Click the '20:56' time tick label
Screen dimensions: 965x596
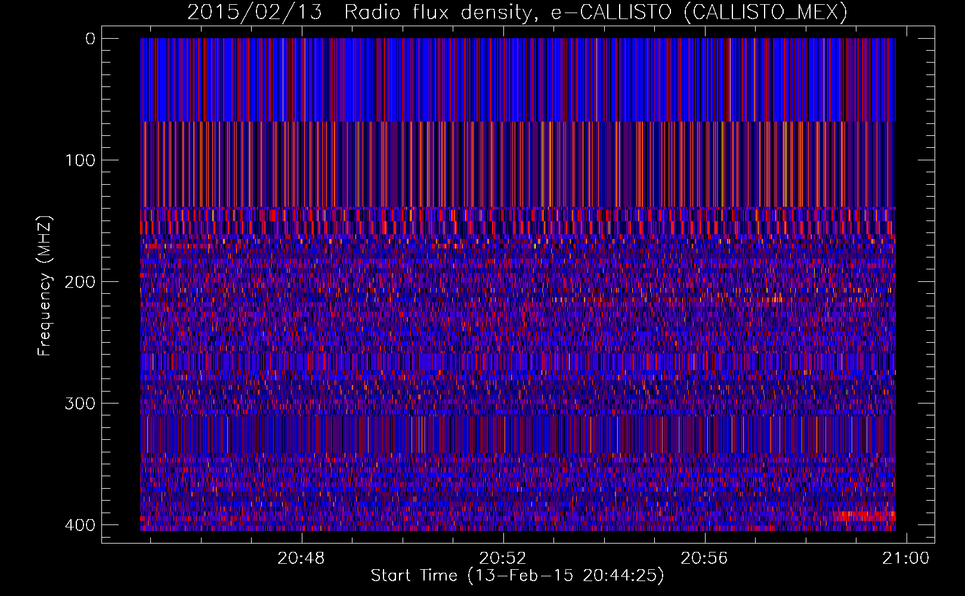pyautogui.click(x=705, y=558)
